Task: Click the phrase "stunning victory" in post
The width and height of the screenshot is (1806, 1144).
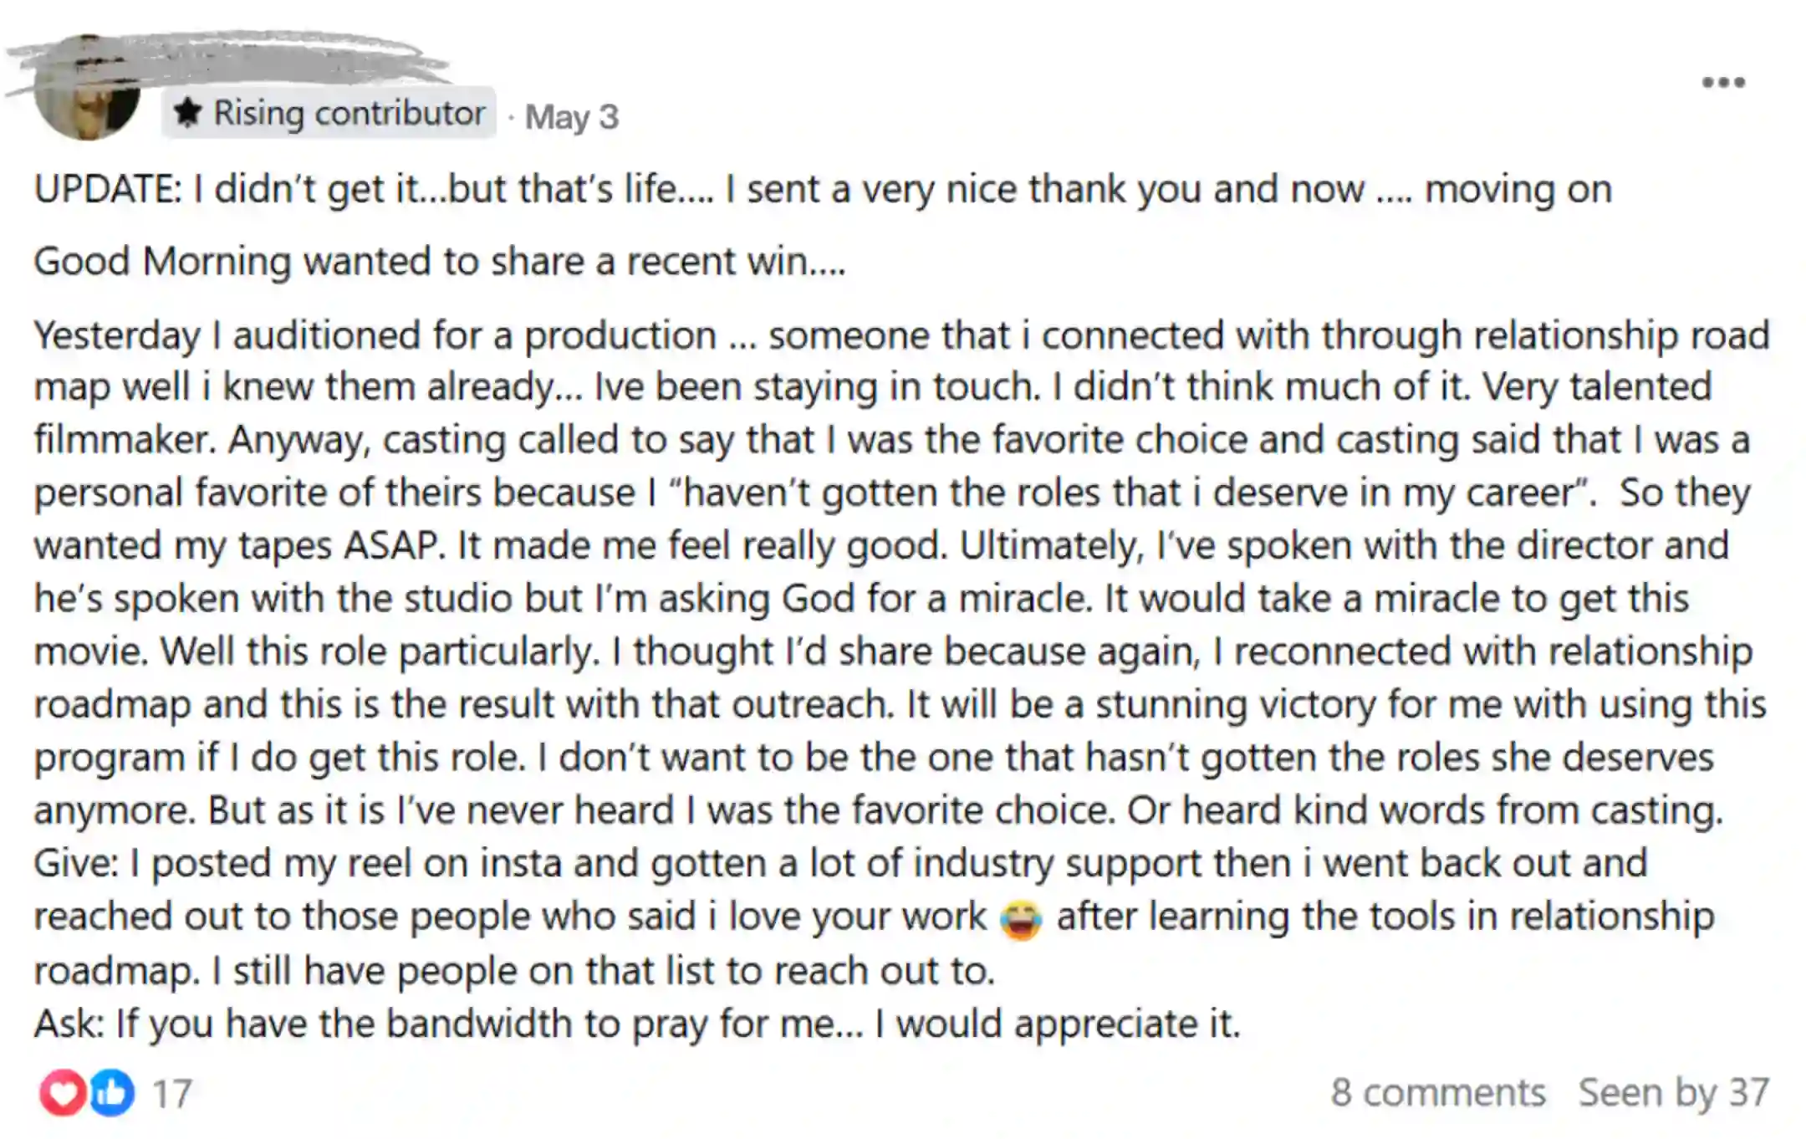Action: point(1236,704)
